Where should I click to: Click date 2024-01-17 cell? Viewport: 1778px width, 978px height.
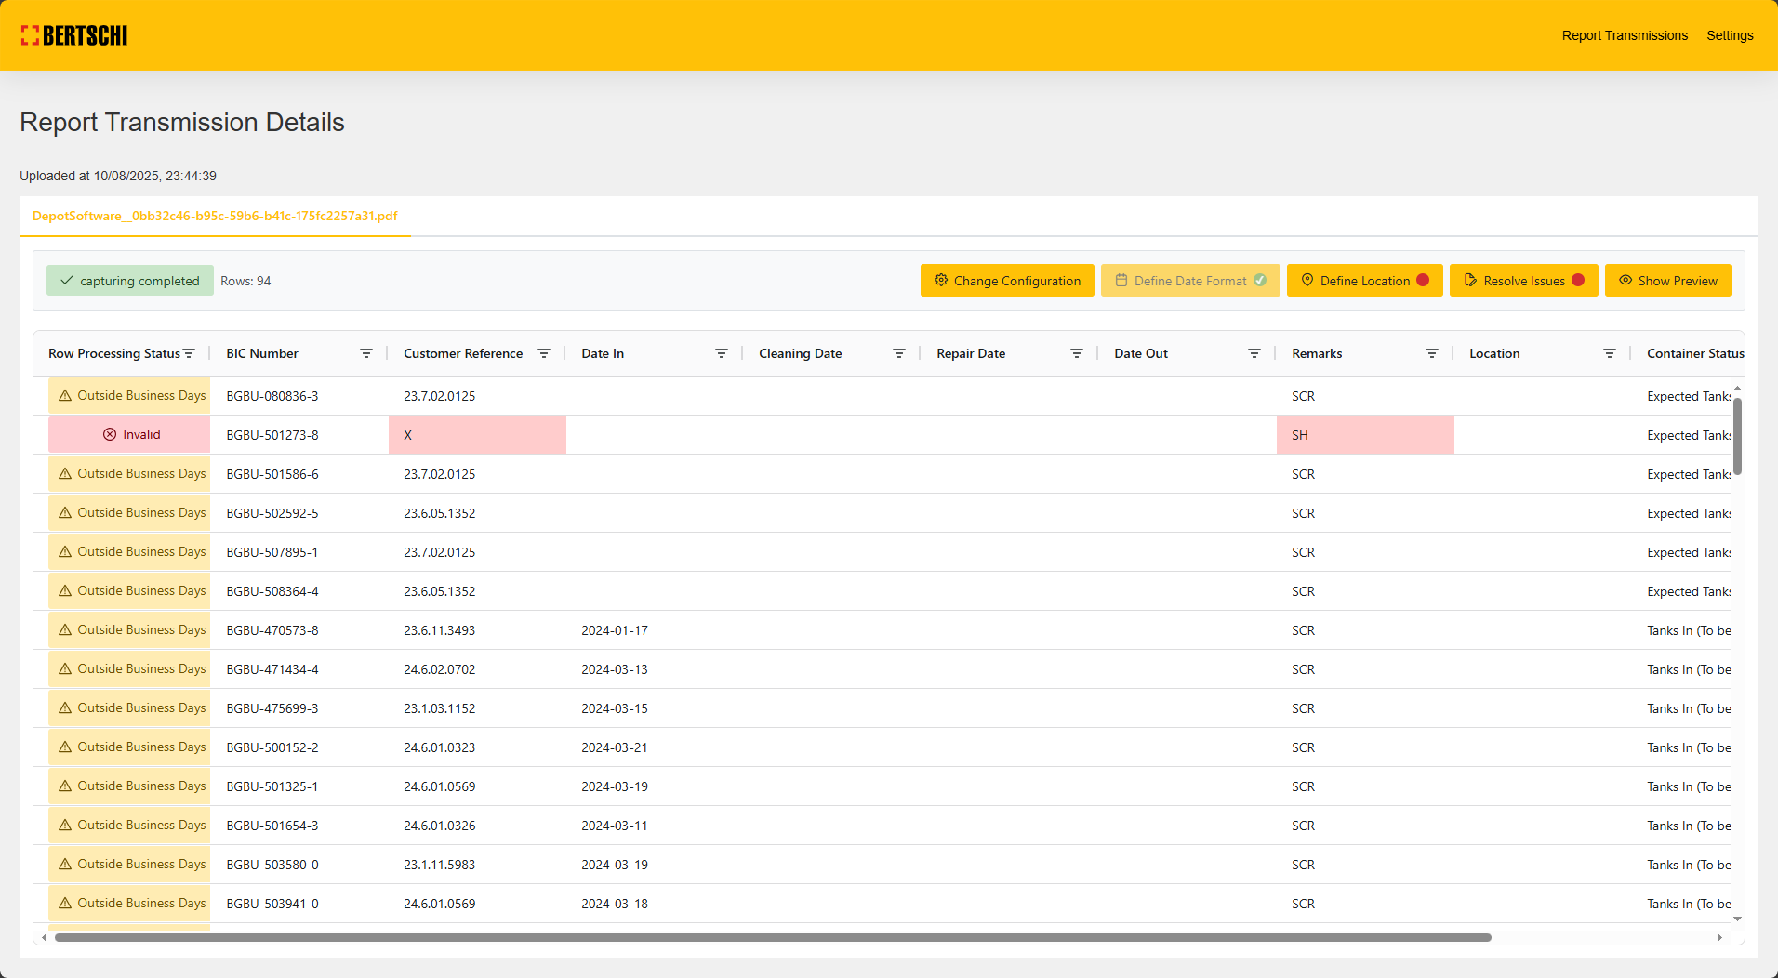(615, 630)
